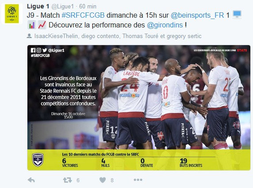
Task: Open the 60 min timestamp permalink
Action: 88,7
